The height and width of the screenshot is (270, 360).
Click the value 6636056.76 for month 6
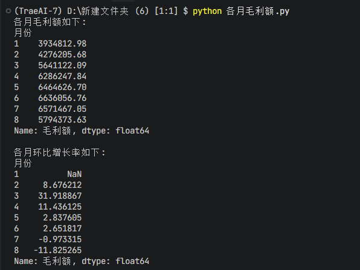click(62, 98)
